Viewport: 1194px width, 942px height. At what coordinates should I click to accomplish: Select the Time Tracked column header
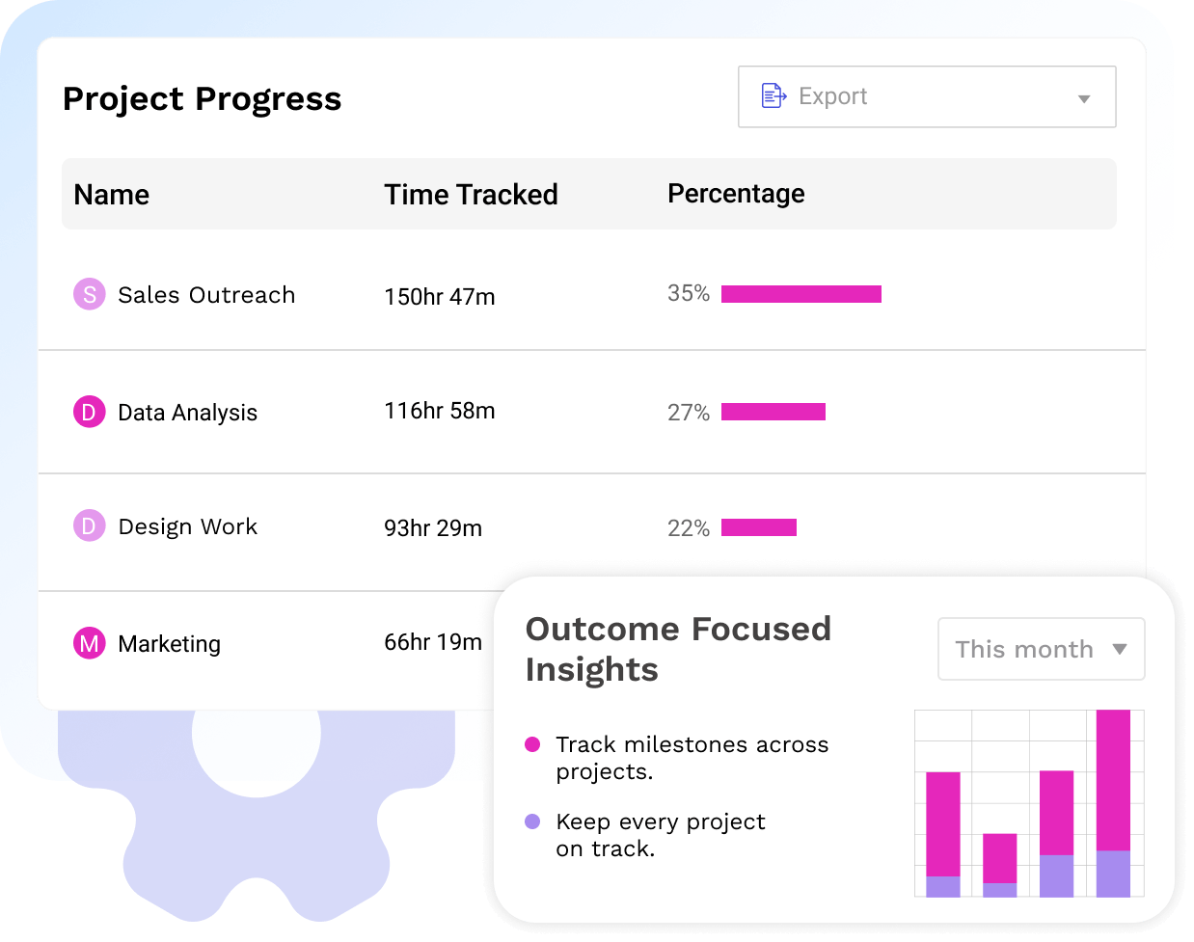point(471,194)
